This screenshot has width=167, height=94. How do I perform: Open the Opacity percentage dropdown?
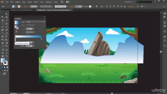point(83,7)
